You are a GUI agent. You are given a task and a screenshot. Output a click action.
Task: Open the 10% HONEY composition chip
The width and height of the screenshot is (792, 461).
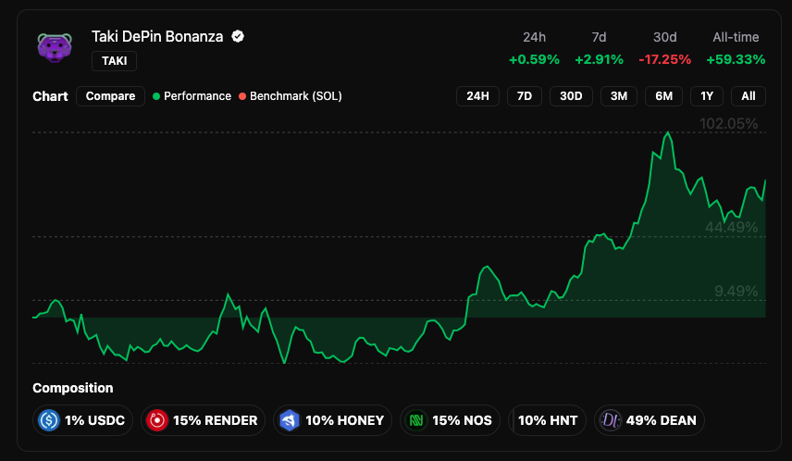[x=332, y=420]
